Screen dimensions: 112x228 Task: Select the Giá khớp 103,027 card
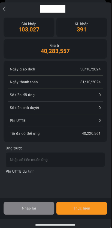(x=29, y=27)
